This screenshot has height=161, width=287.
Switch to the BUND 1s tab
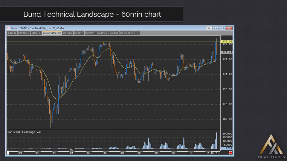(x=12, y=33)
